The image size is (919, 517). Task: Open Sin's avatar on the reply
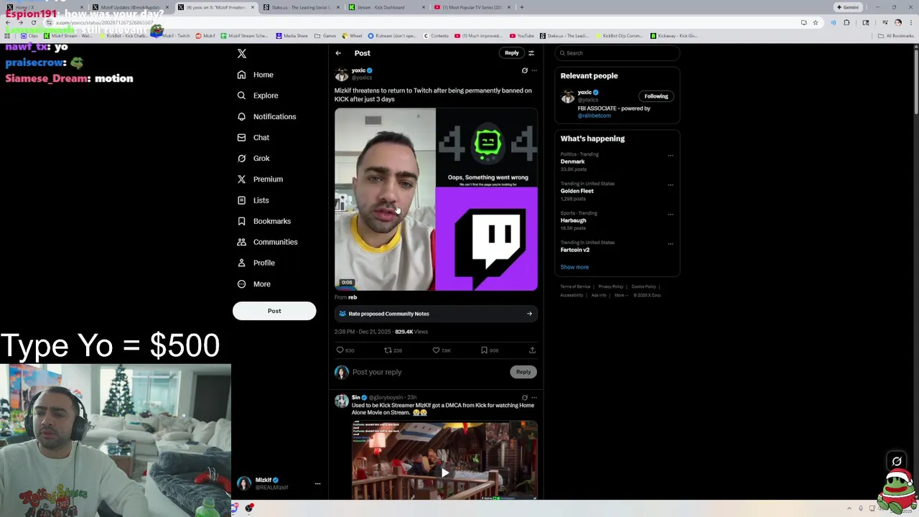click(x=342, y=401)
